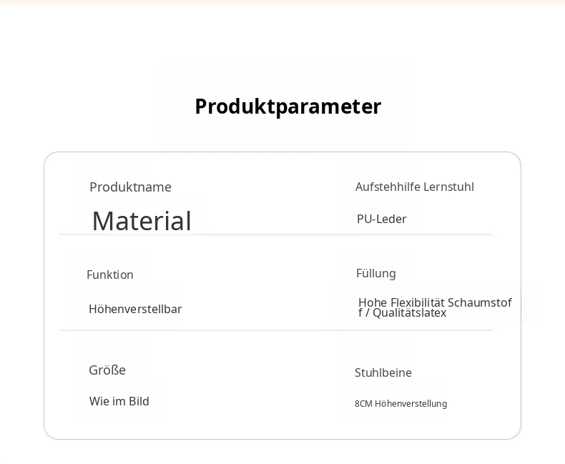The height and width of the screenshot is (464, 565).
Task: Select the Stuhlbeine label
Action: pos(383,373)
